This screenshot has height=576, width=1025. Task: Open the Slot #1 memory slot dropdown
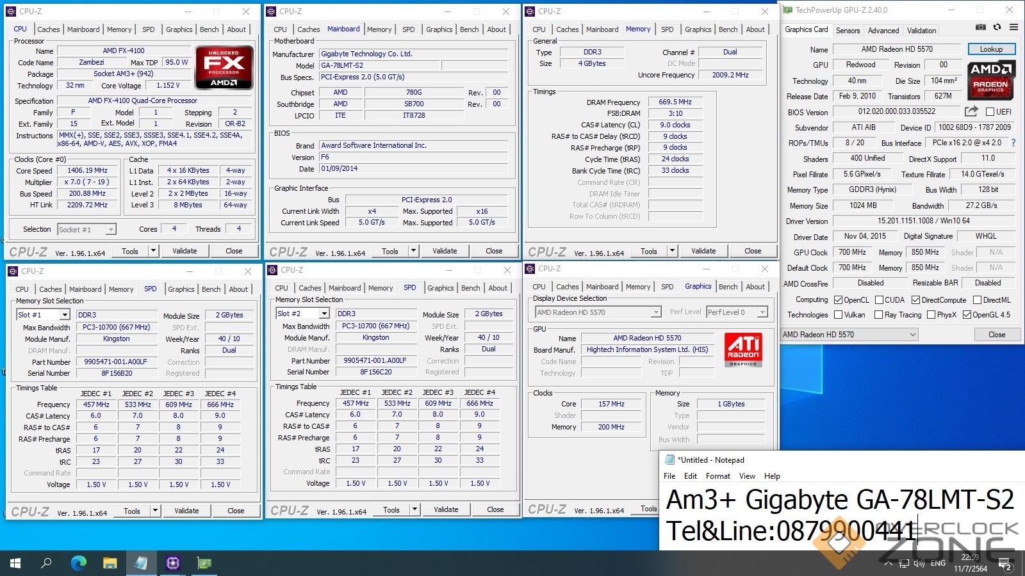pyautogui.click(x=65, y=315)
